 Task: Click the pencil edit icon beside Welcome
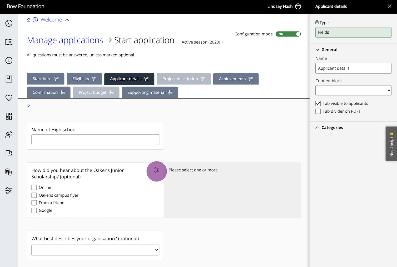(28, 20)
